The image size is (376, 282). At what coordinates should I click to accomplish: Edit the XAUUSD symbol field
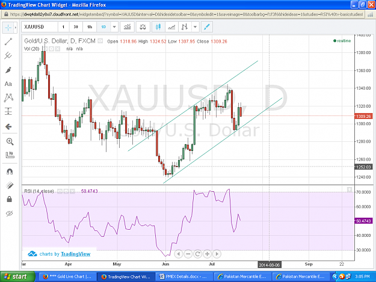pyautogui.click(x=40, y=27)
